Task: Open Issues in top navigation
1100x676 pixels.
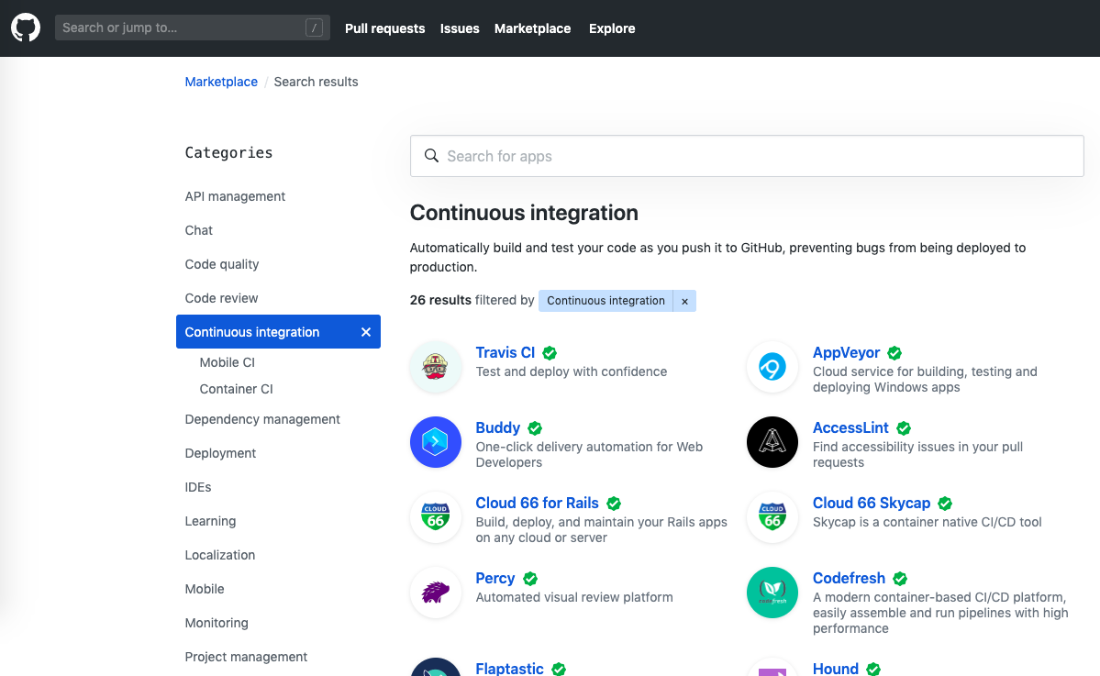Action: pyautogui.click(x=460, y=28)
